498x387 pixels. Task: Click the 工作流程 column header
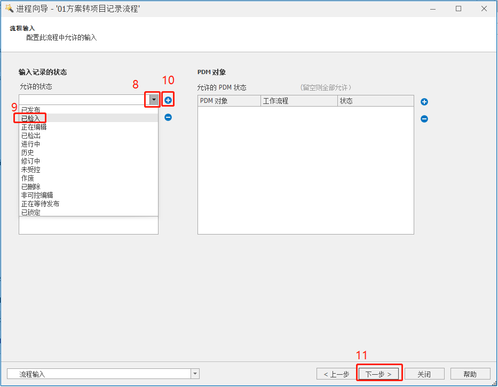(298, 101)
